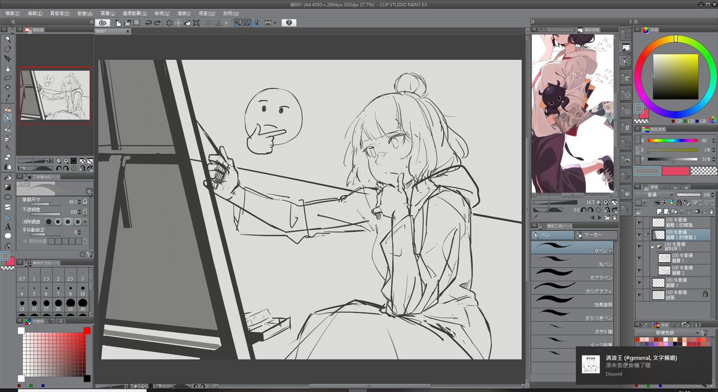Select the Auto select (magic wand) tool
The height and width of the screenshot is (392, 718).
click(x=8, y=88)
